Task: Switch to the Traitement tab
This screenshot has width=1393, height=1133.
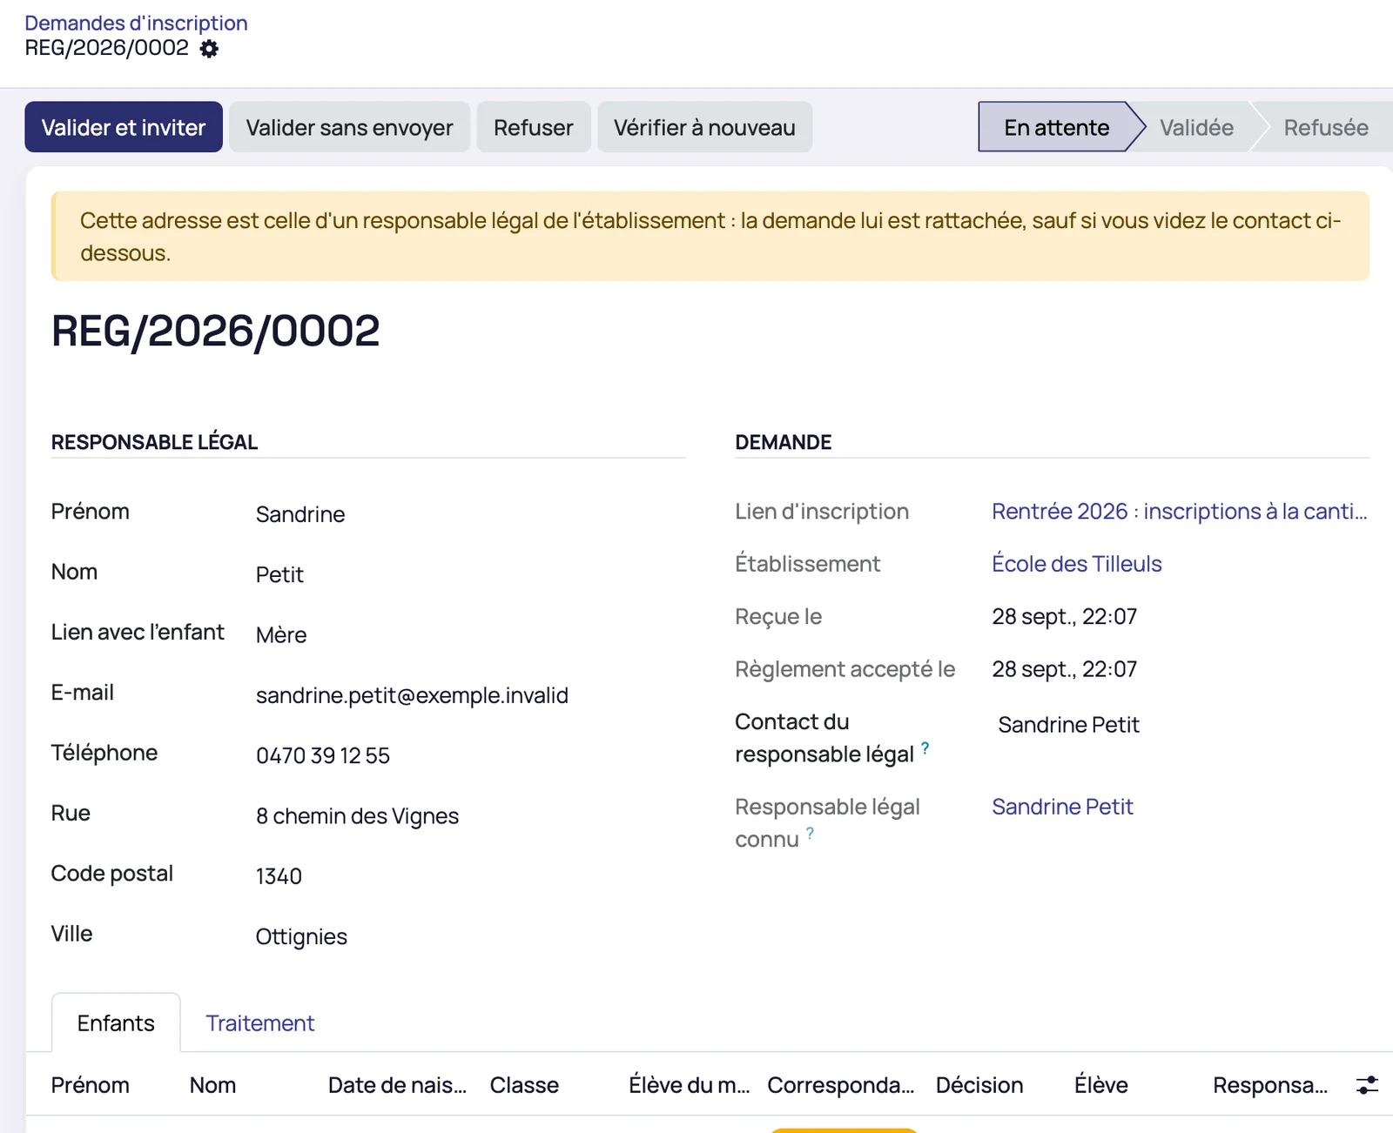Action: click(x=259, y=1022)
